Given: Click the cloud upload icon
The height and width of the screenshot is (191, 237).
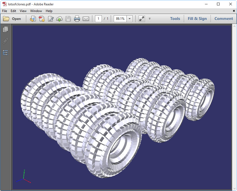Looking at the screenshot, I should 59,19.
